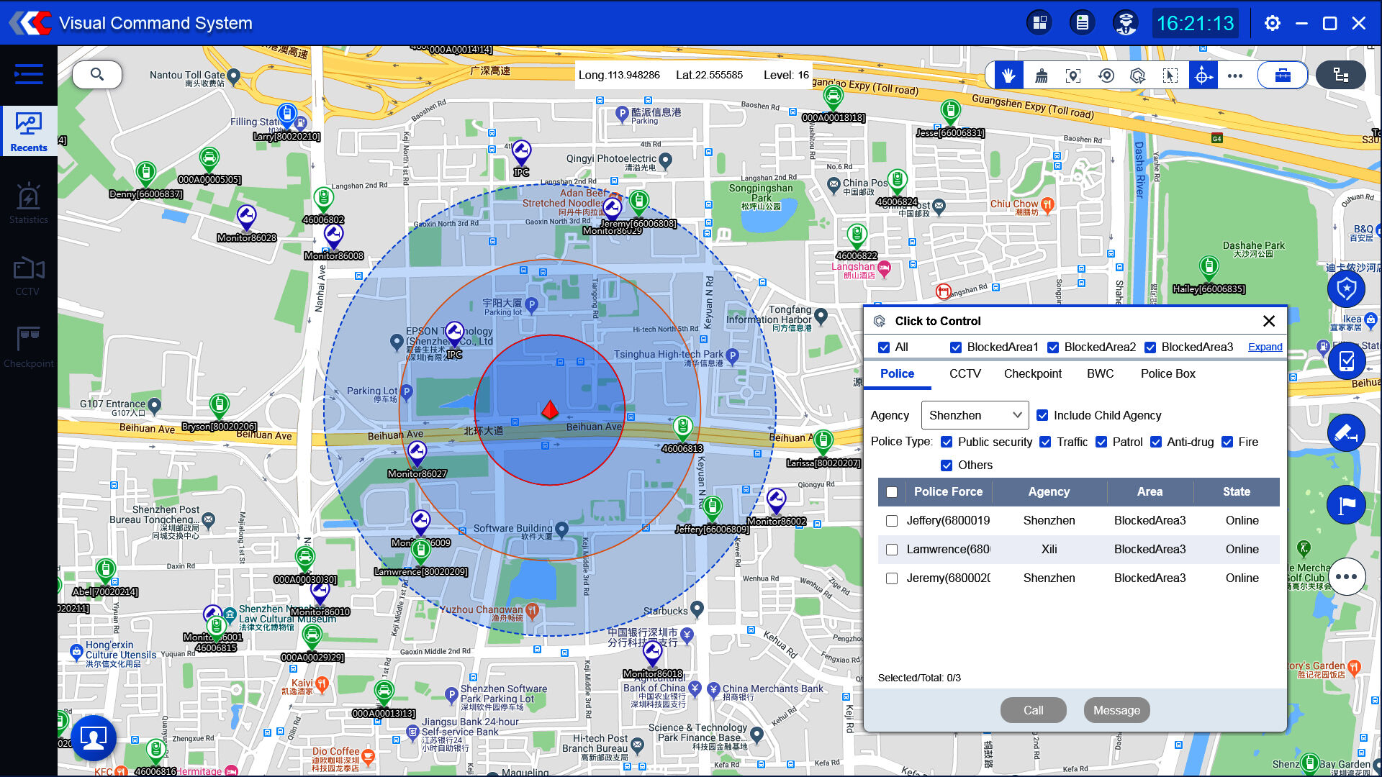Click the map search magnifier button

click(97, 74)
